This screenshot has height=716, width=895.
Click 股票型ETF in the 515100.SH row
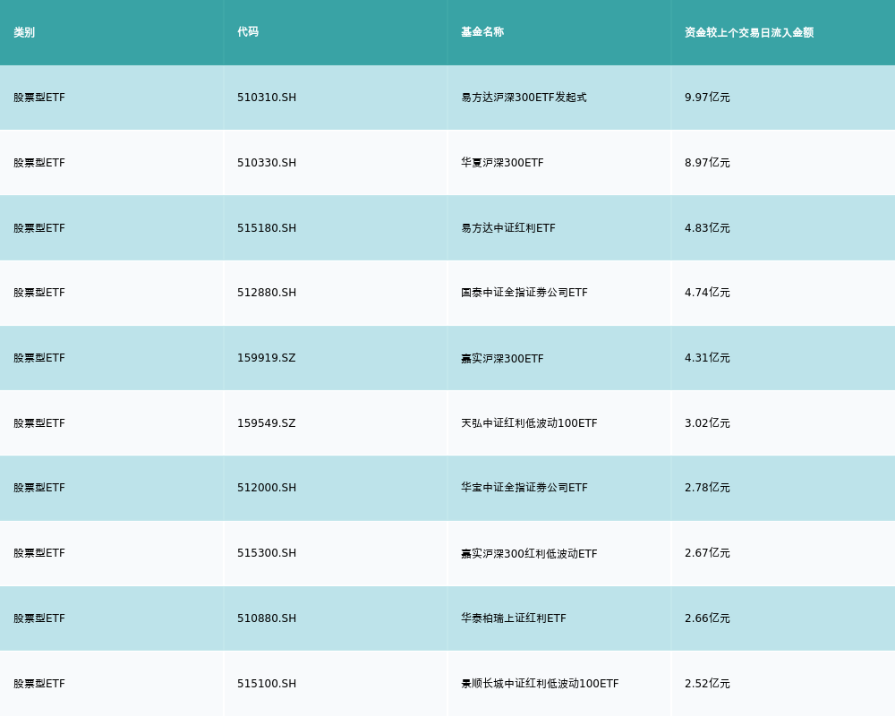coord(39,684)
